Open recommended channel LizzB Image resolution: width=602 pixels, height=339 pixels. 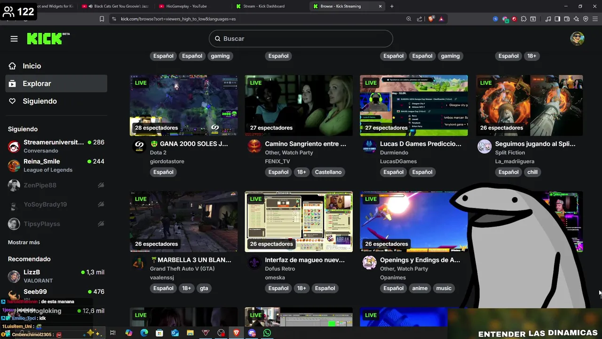[x=56, y=276]
